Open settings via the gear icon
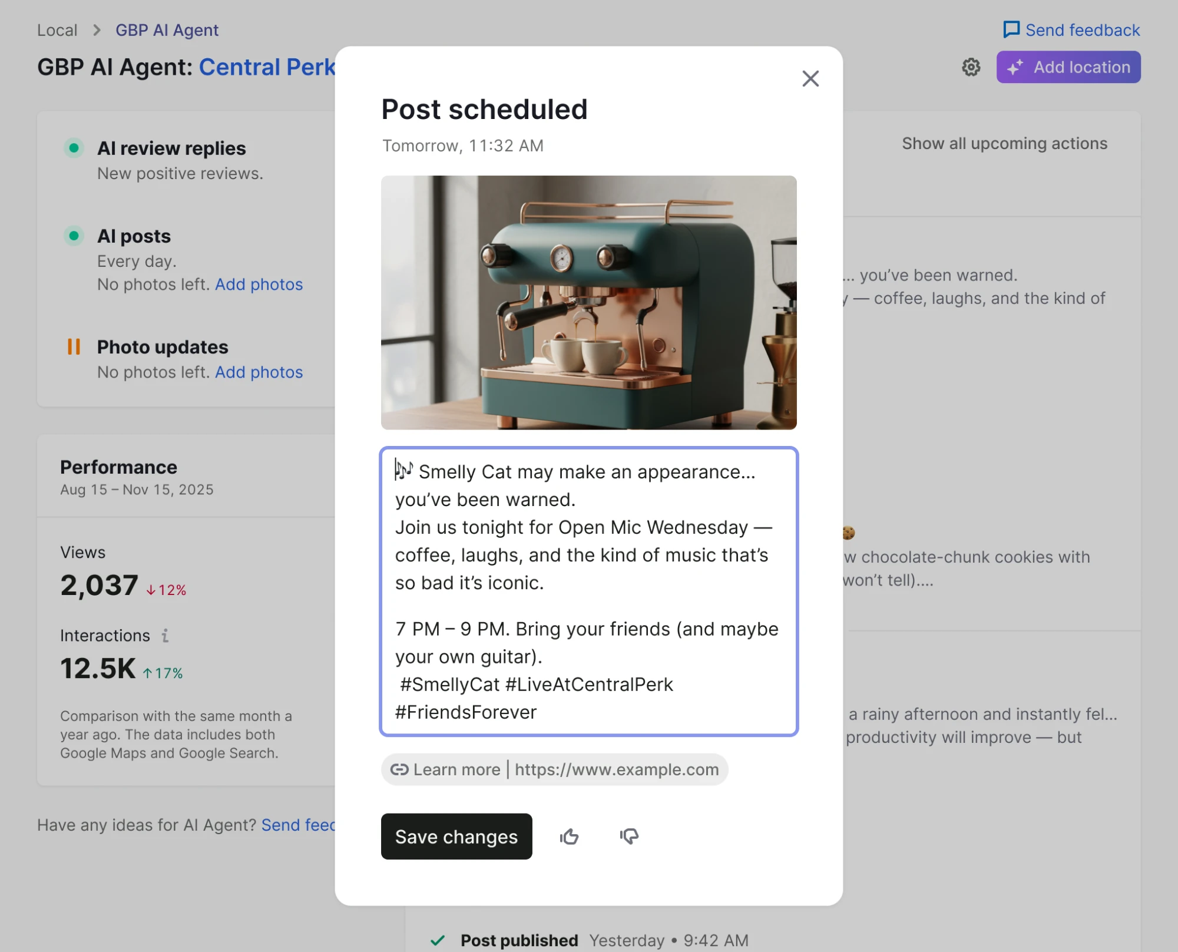This screenshot has width=1178, height=952. (971, 67)
